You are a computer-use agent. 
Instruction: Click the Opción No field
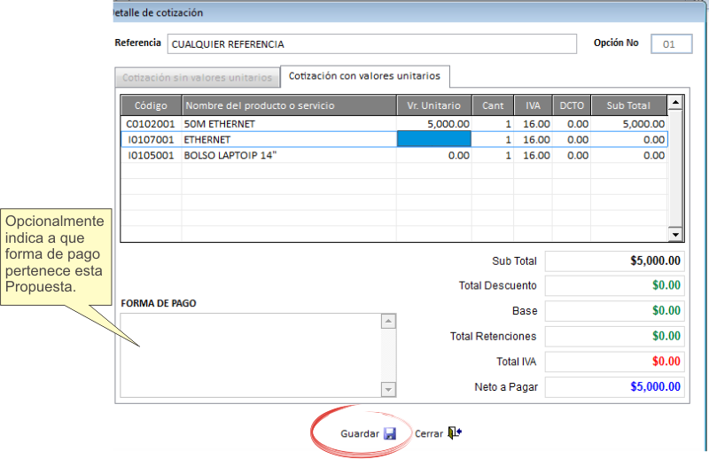coord(671,44)
